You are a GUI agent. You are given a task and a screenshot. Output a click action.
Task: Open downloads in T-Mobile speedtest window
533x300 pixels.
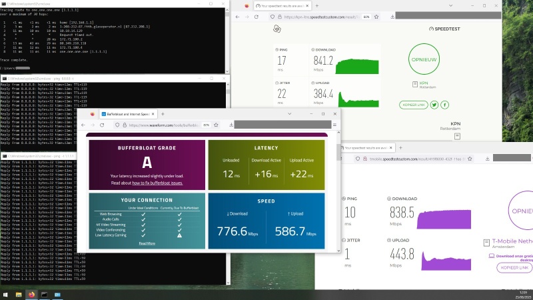pos(488,159)
